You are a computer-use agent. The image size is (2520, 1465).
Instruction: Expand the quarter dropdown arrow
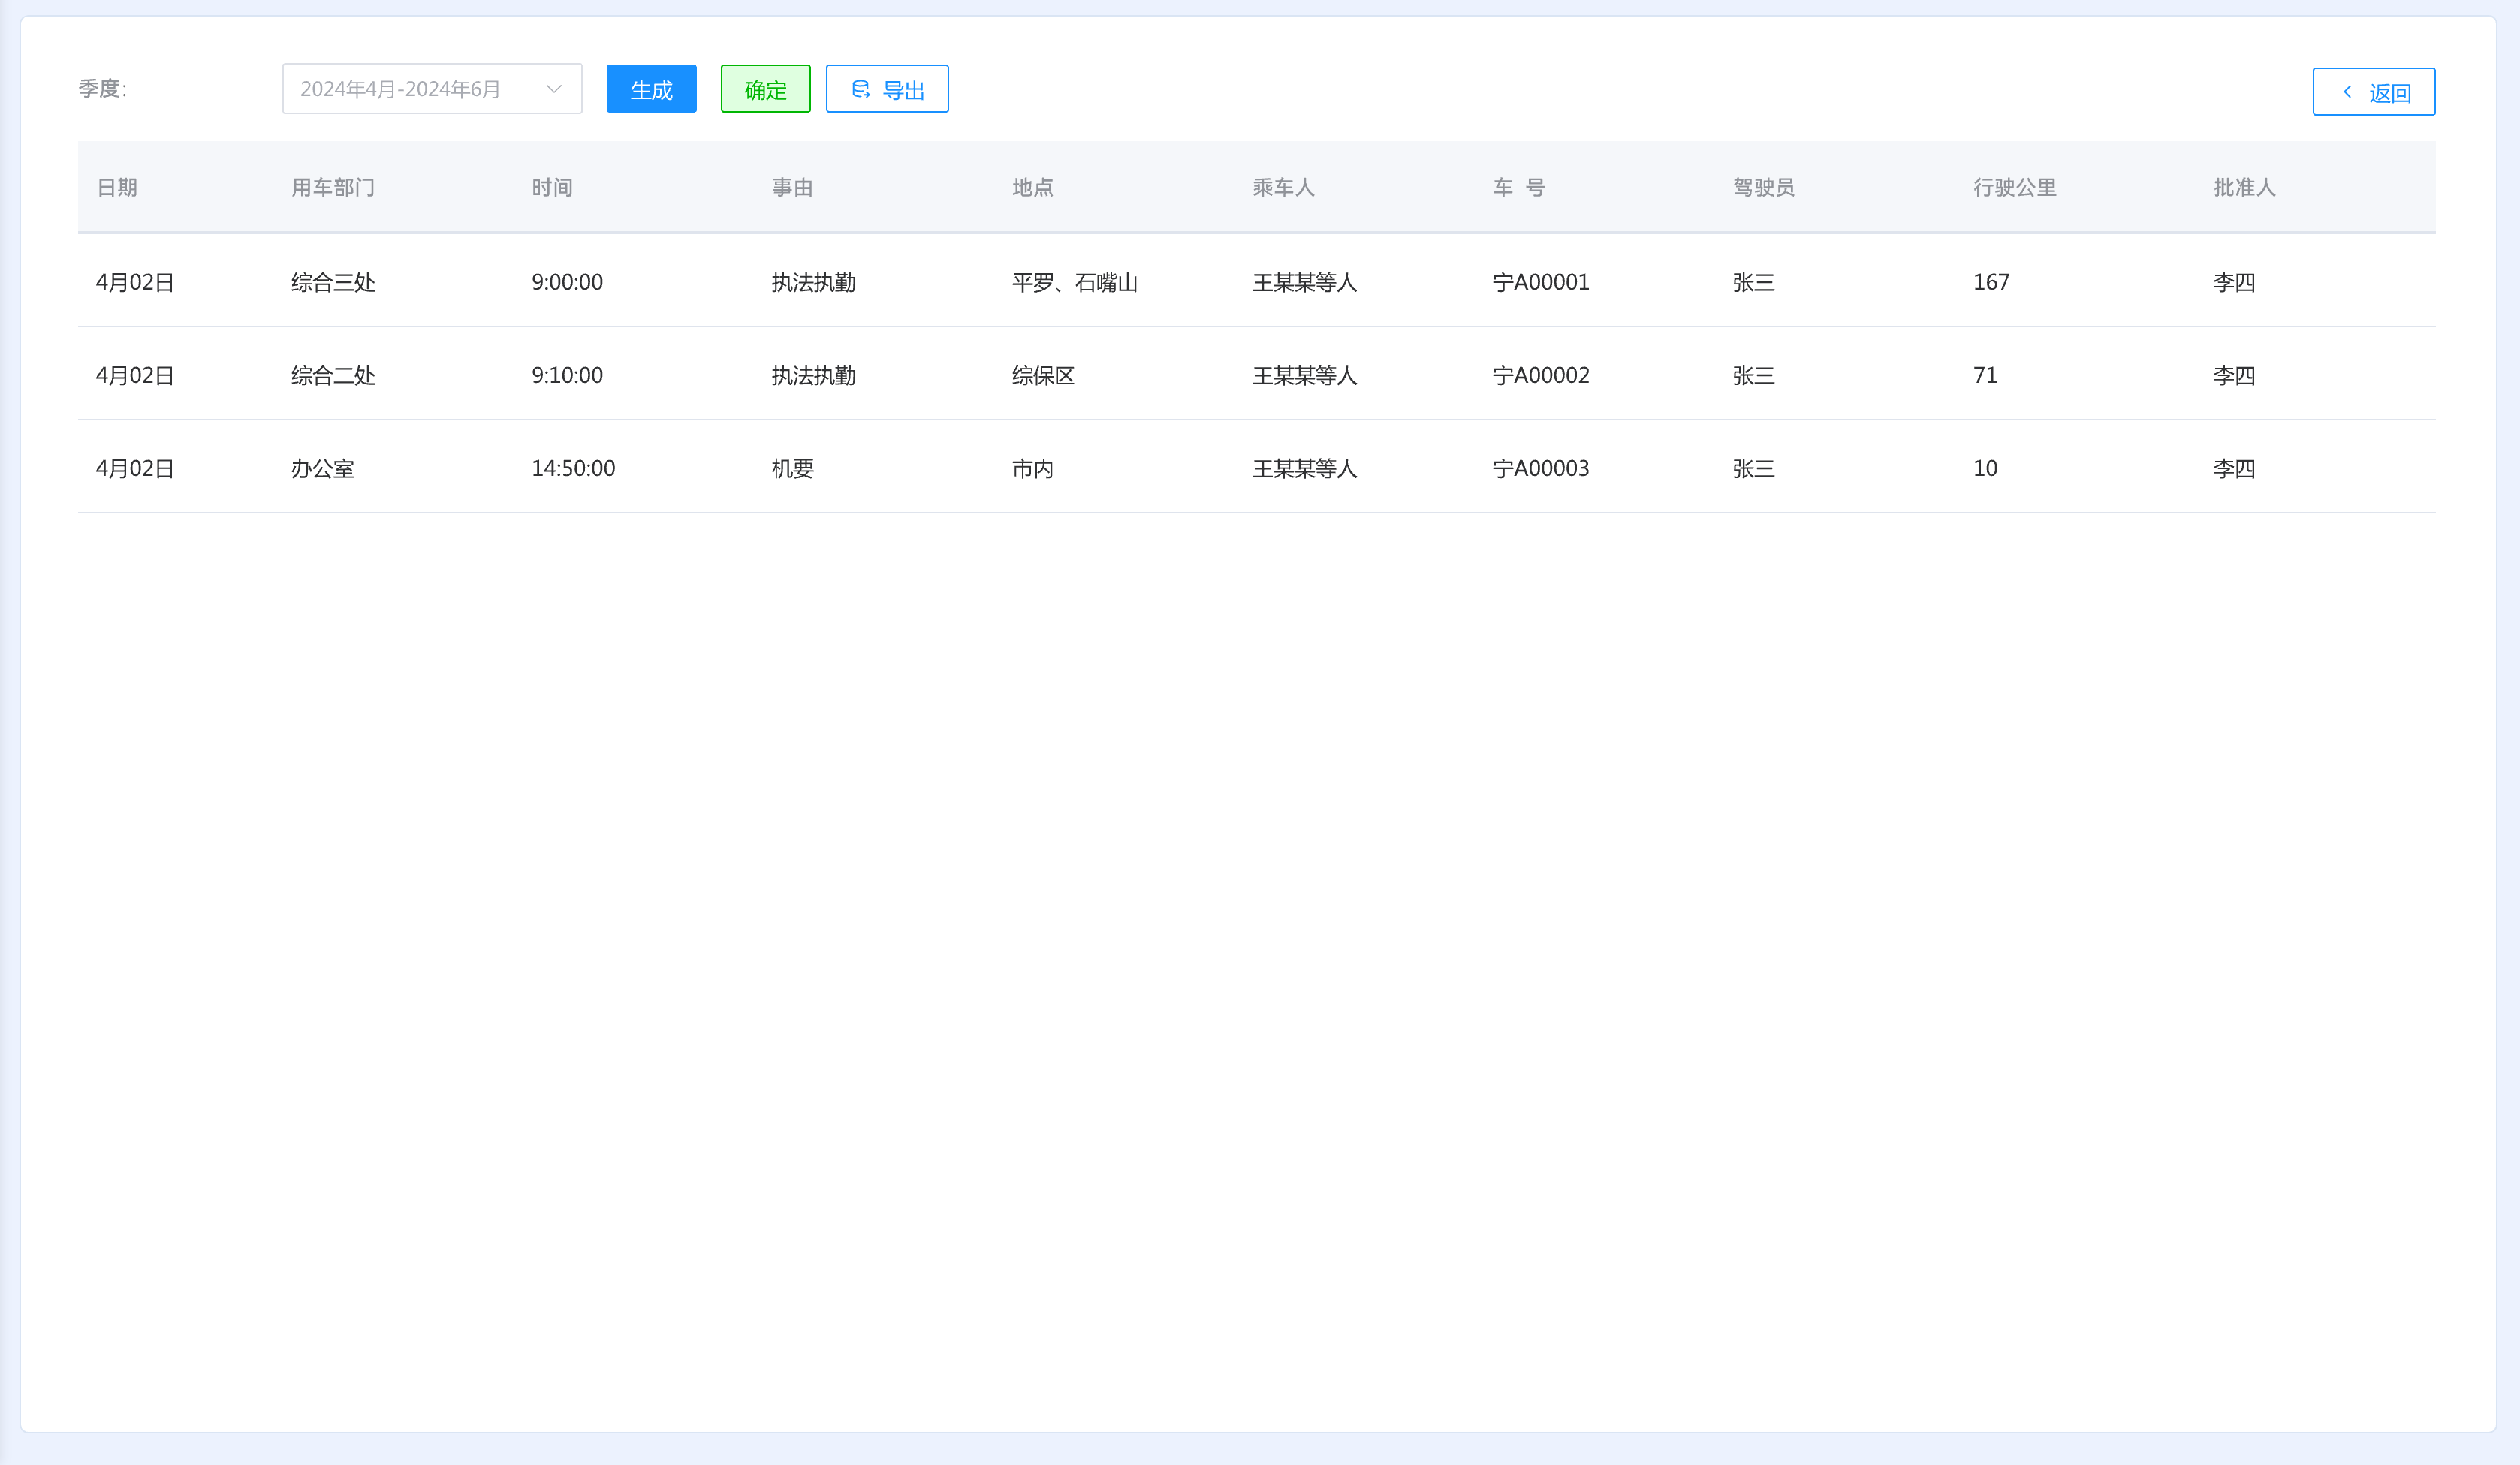point(553,89)
